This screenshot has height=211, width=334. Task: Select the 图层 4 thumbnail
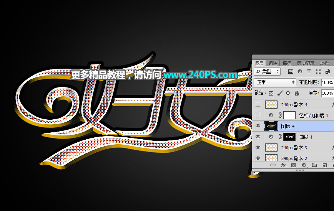(x=271, y=126)
